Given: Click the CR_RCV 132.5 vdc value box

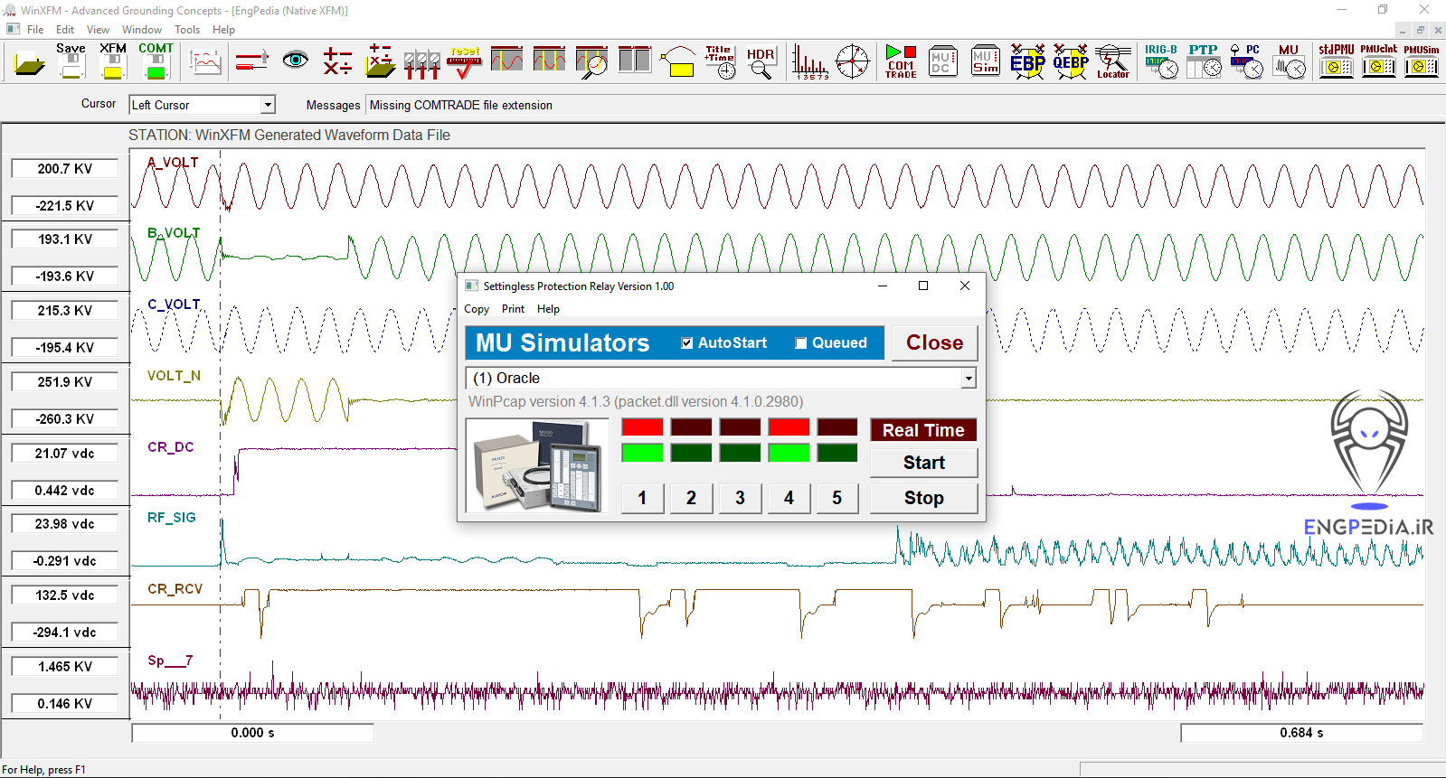Looking at the screenshot, I should pos(65,595).
